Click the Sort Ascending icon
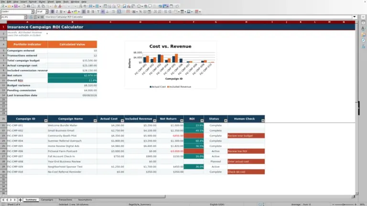 pos(109,6)
